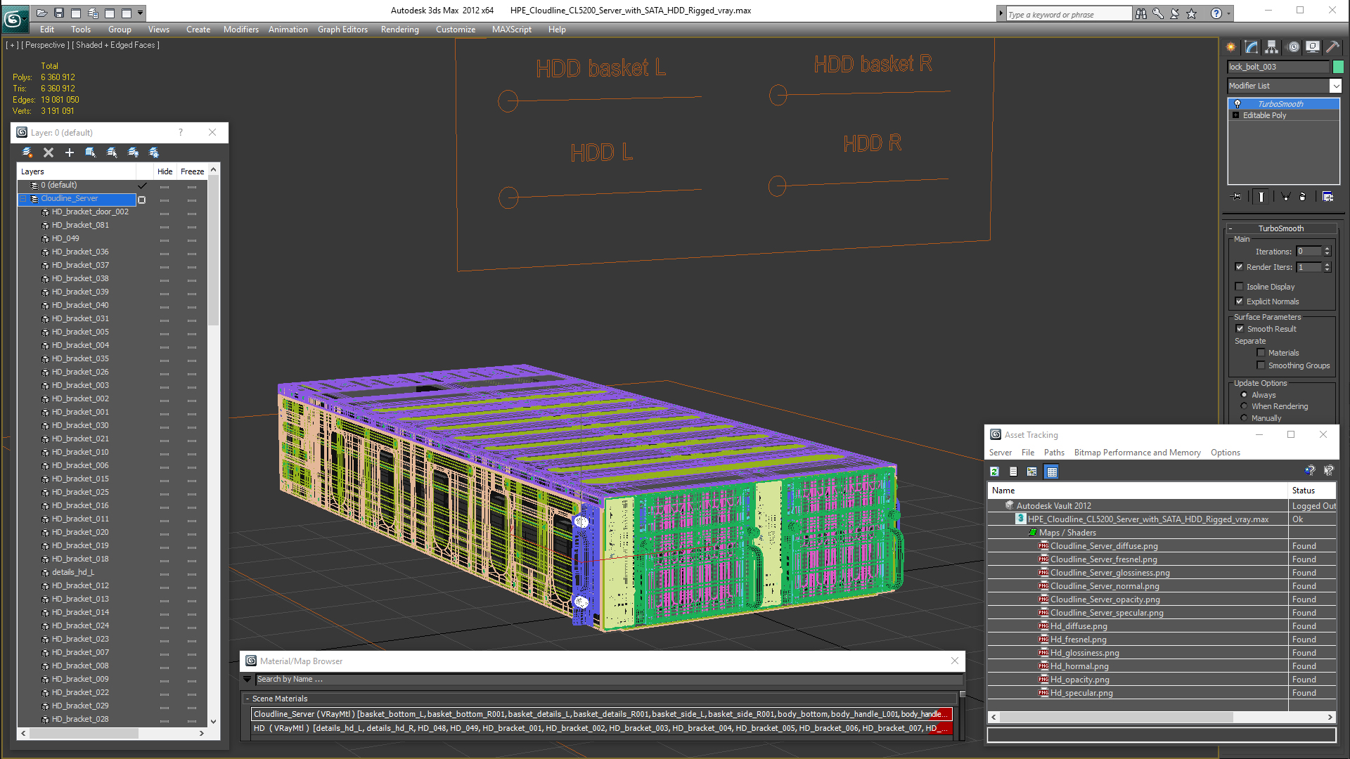Click the Freeze column header in Layer dialog
The height and width of the screenshot is (759, 1350).
pyautogui.click(x=192, y=171)
